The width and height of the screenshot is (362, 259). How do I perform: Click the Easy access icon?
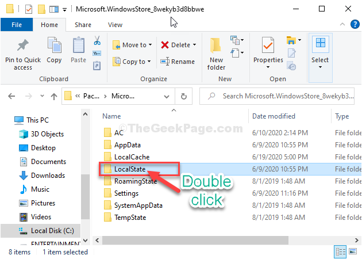click(235, 53)
